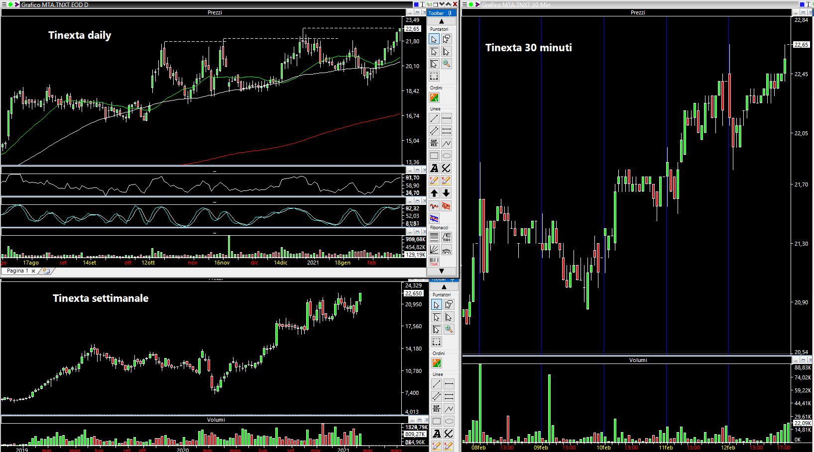Click the 22,09K volume label in 30 Min chart
814x452 pixels.
coord(802,423)
